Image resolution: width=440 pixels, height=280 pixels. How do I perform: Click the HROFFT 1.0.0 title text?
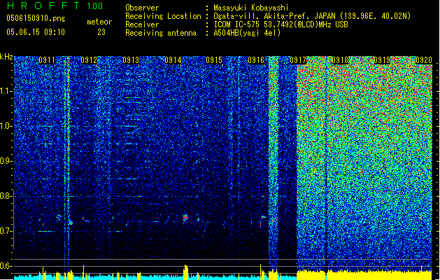[55, 6]
